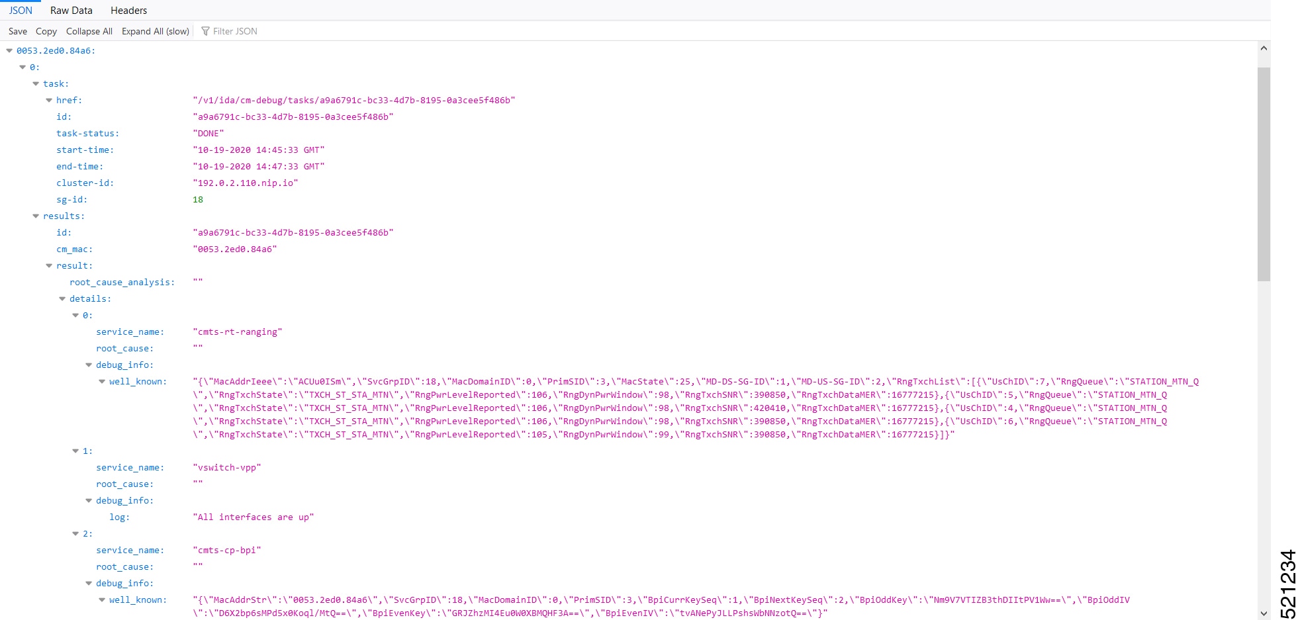This screenshot has width=1296, height=620.
Task: Click the results id value
Action: click(x=293, y=232)
